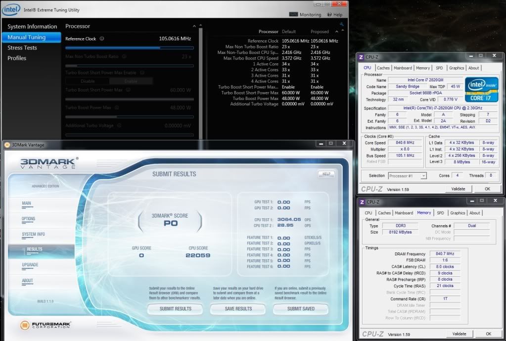Image resolution: width=506 pixels, height=341 pixels.
Task: Collapse the Processor summary table chevron near Proposed
Action: click(336, 32)
